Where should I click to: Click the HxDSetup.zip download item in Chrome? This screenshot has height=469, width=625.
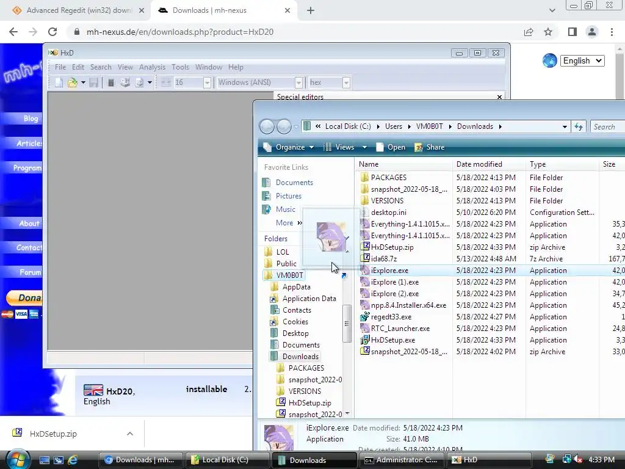coord(53,434)
